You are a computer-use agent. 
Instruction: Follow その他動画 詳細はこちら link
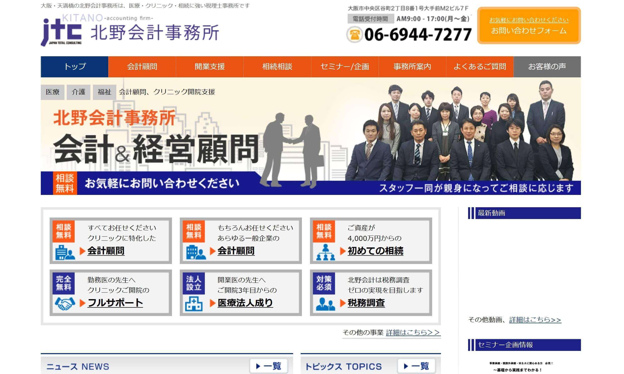click(x=535, y=319)
